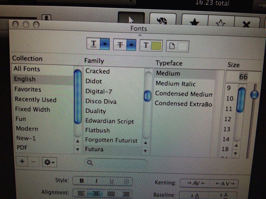Click the font size field showing 66
The width and height of the screenshot is (266, 199).
pos(243,77)
